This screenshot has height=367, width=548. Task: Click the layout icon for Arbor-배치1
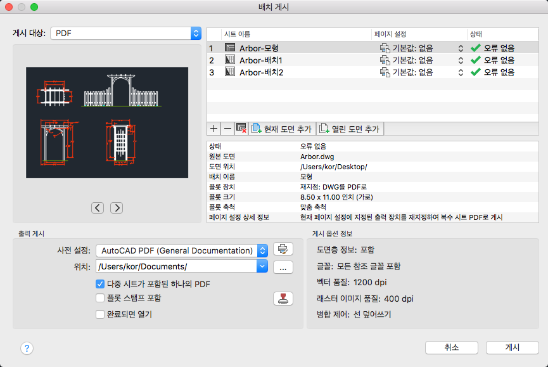[230, 60]
